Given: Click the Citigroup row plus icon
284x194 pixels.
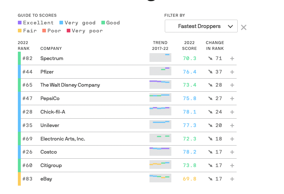Looking at the screenshot, I should pyautogui.click(x=232, y=166).
